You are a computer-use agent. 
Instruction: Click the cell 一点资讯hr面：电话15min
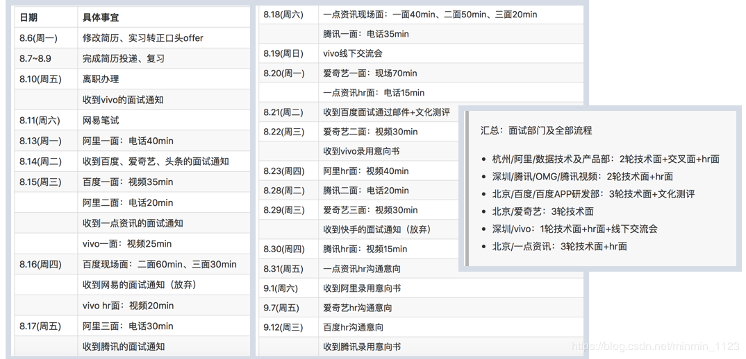point(451,92)
